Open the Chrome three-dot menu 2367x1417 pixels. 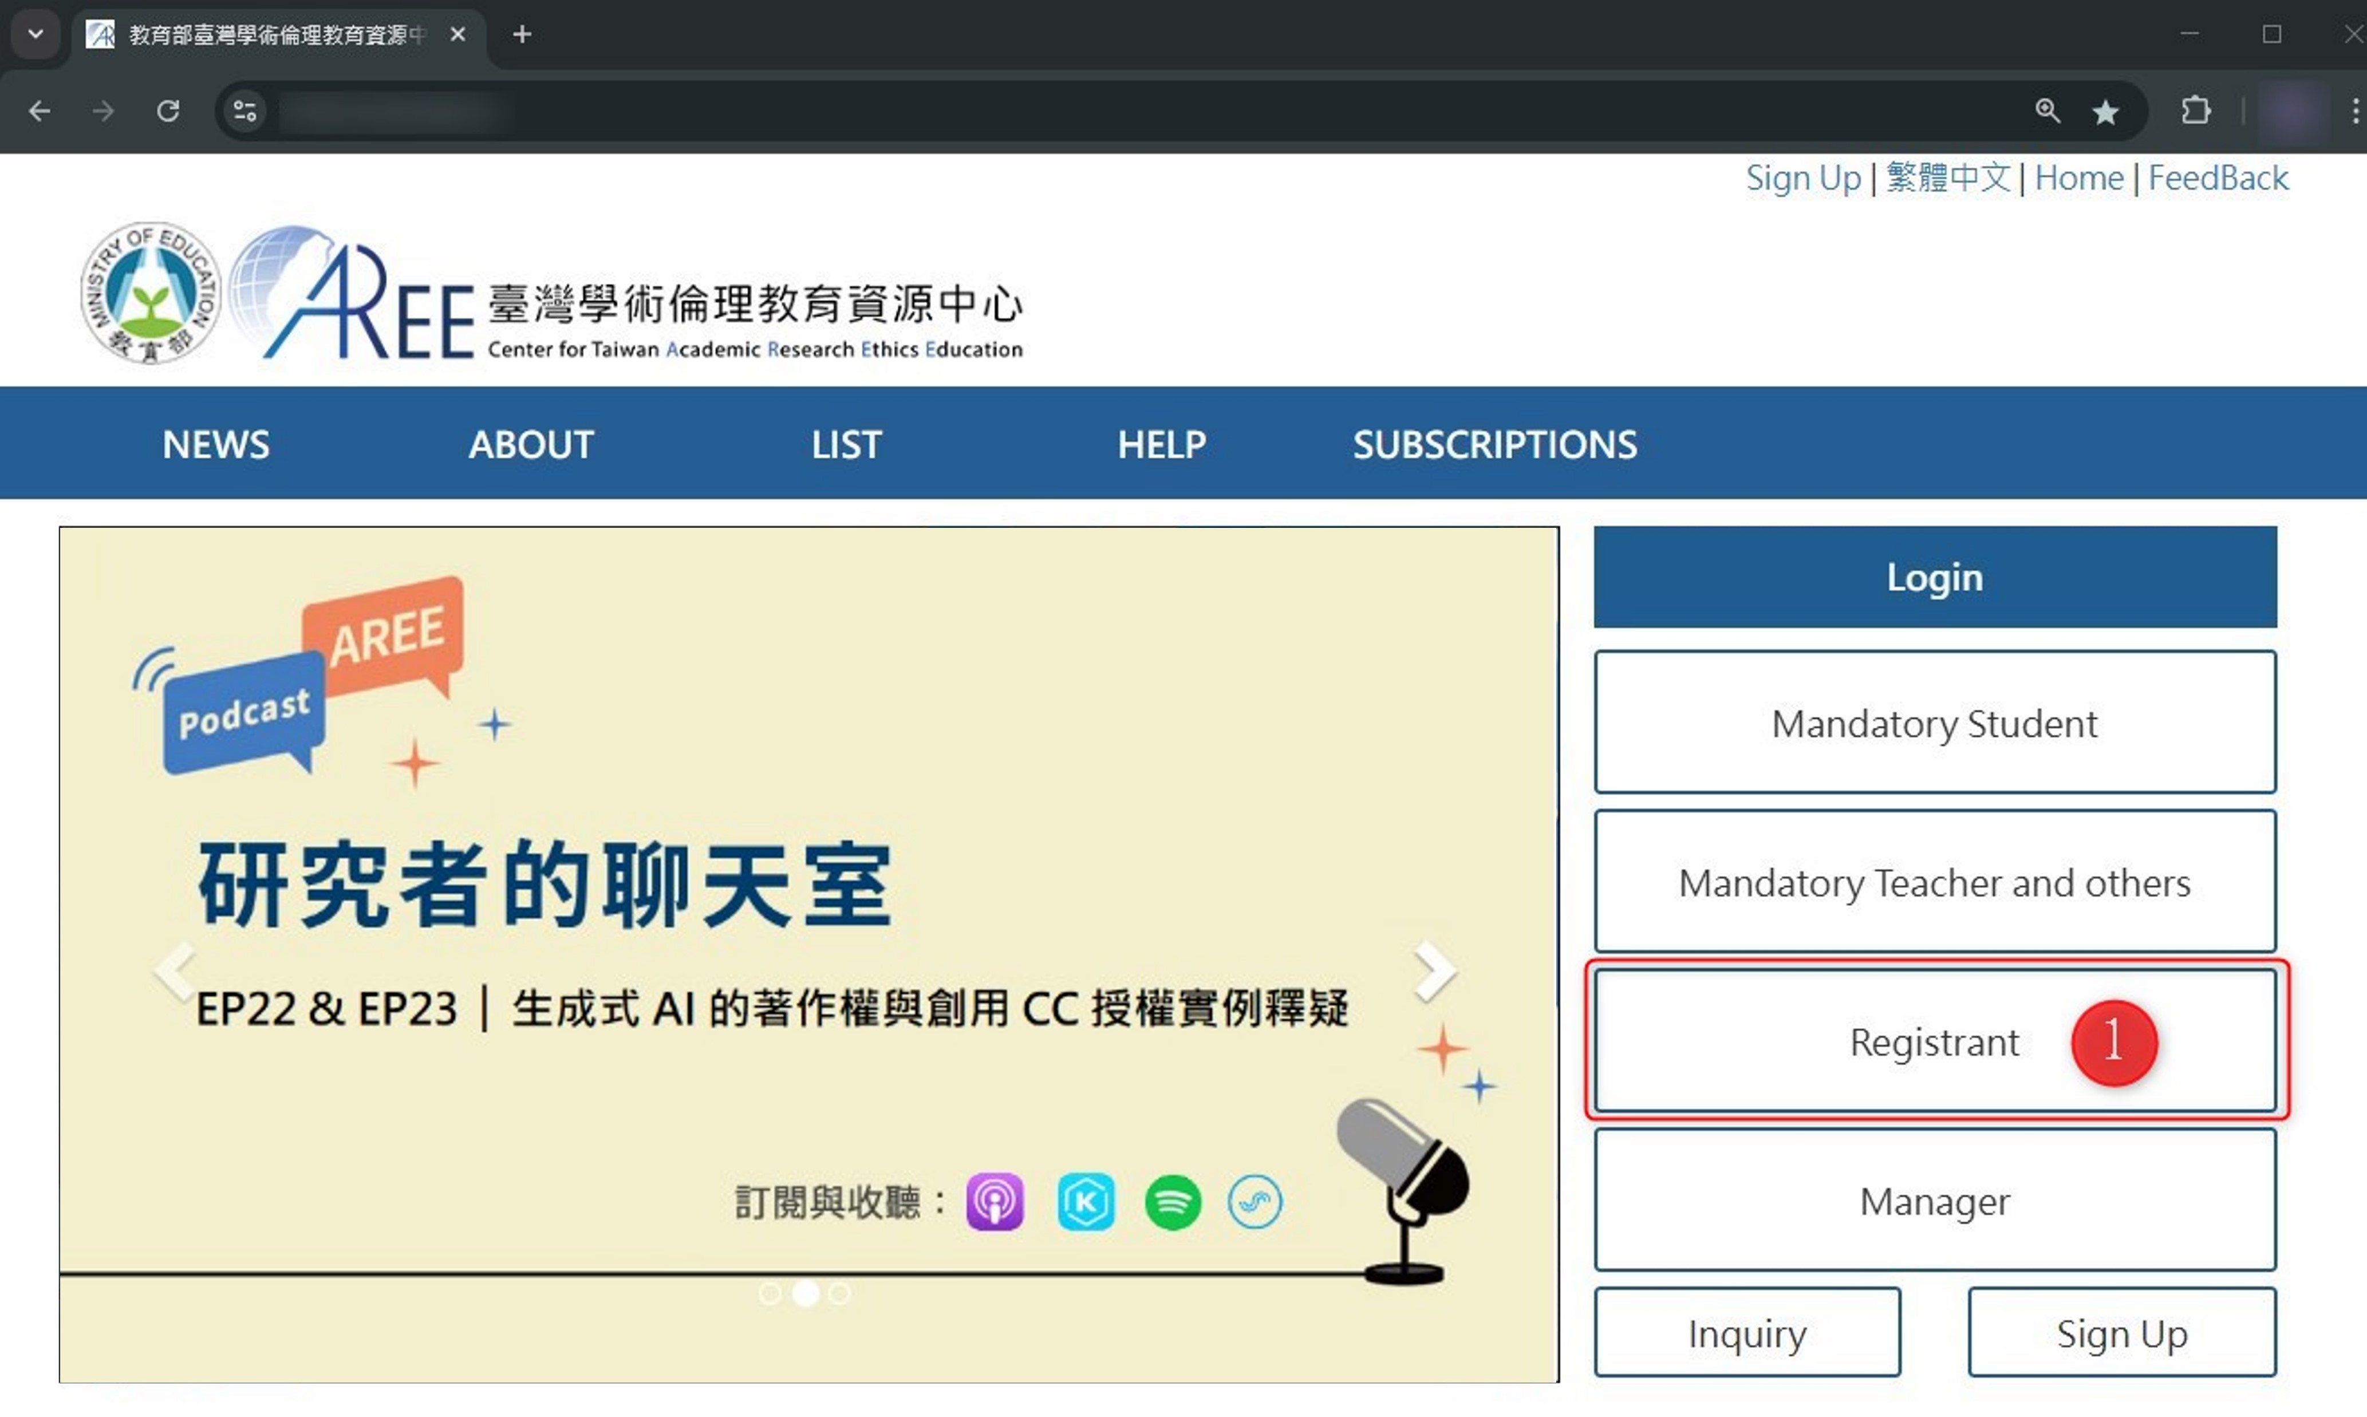(x=2354, y=112)
